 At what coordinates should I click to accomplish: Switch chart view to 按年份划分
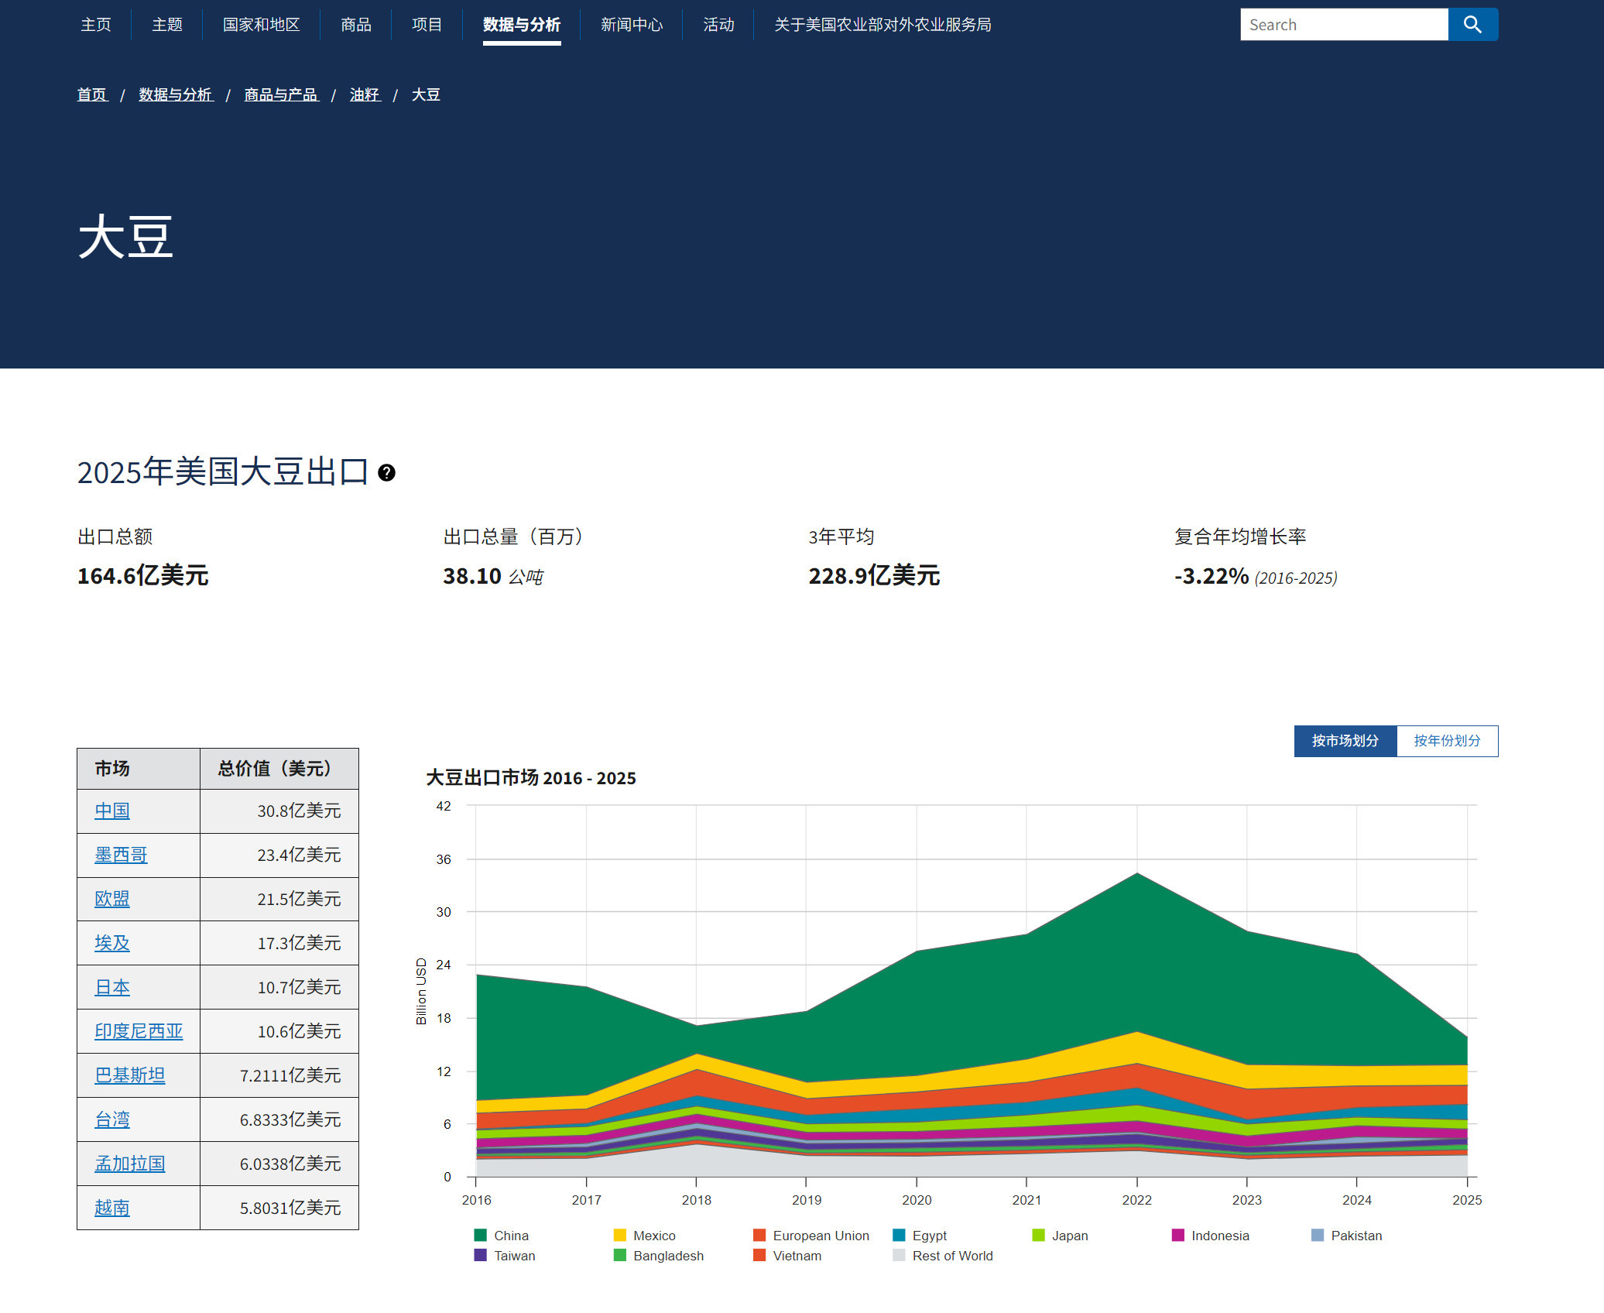click(x=1447, y=741)
